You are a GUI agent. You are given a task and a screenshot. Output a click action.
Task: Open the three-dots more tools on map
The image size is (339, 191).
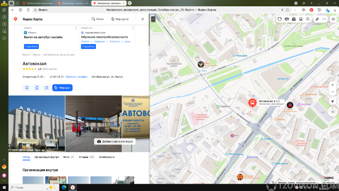[x=324, y=19]
